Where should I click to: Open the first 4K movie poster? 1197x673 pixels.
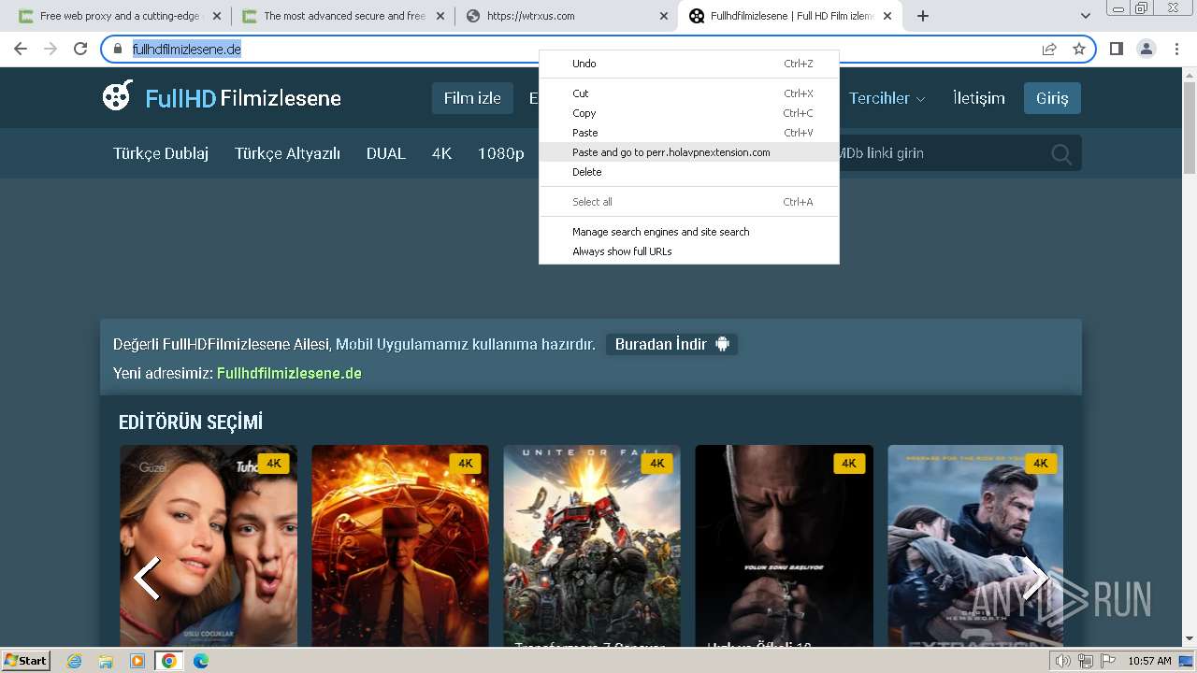point(209,546)
